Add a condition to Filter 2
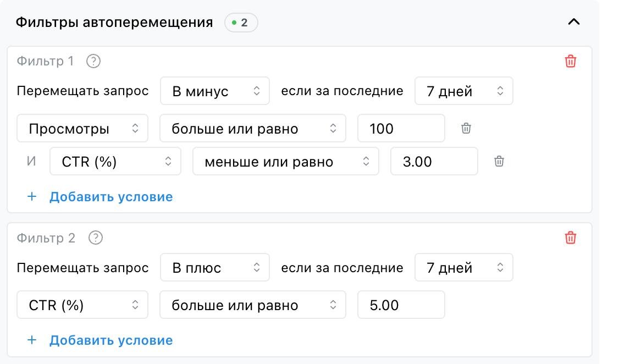Image resolution: width=619 pixels, height=364 pixels. point(110,340)
